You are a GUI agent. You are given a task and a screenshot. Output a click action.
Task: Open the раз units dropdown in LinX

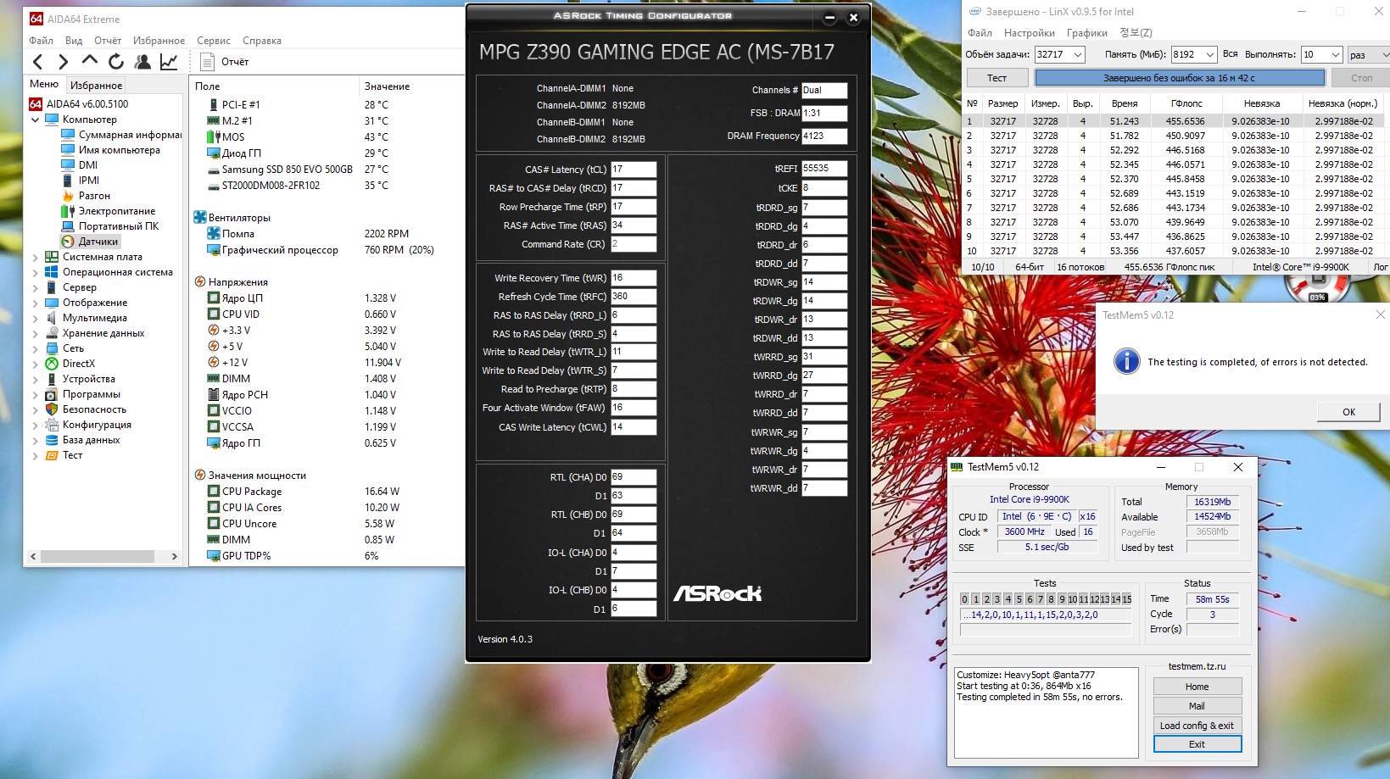pos(1386,54)
